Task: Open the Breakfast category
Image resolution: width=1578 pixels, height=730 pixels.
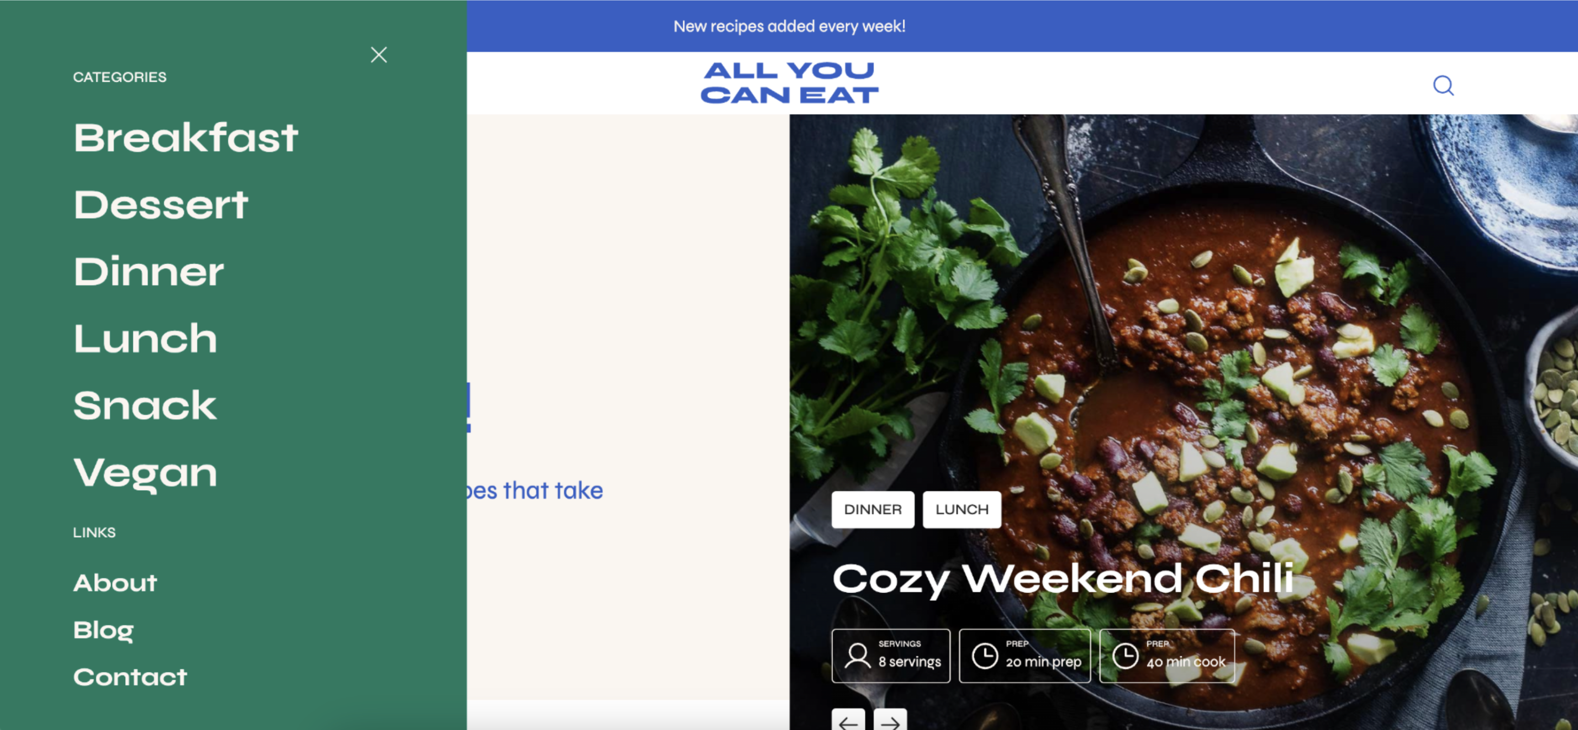Action: coord(186,137)
